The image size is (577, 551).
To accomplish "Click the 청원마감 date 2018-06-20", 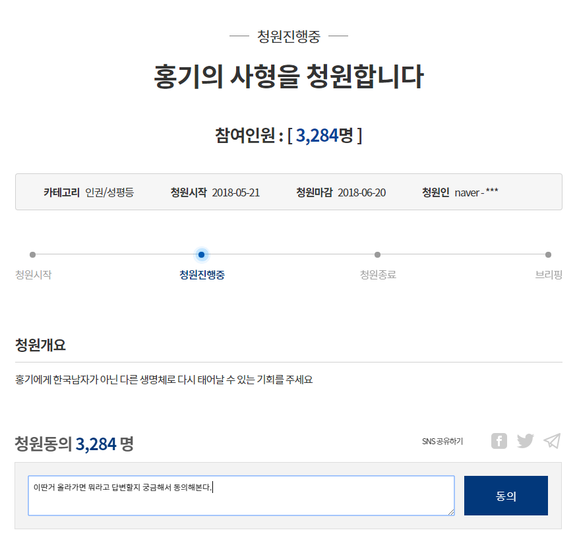I will click(361, 192).
